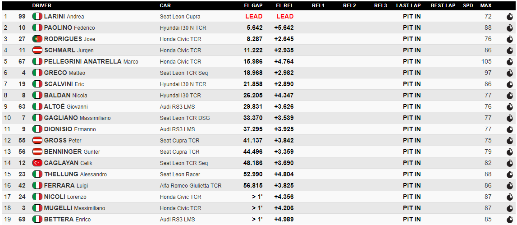Click the Turkish flag beside CAGLAYAN
This screenshot has width=517, height=225.
(x=37, y=163)
